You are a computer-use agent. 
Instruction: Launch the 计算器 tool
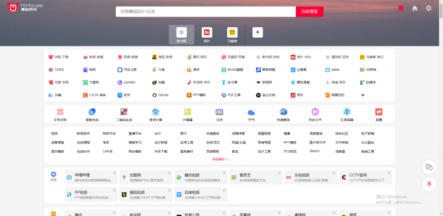pos(188,115)
